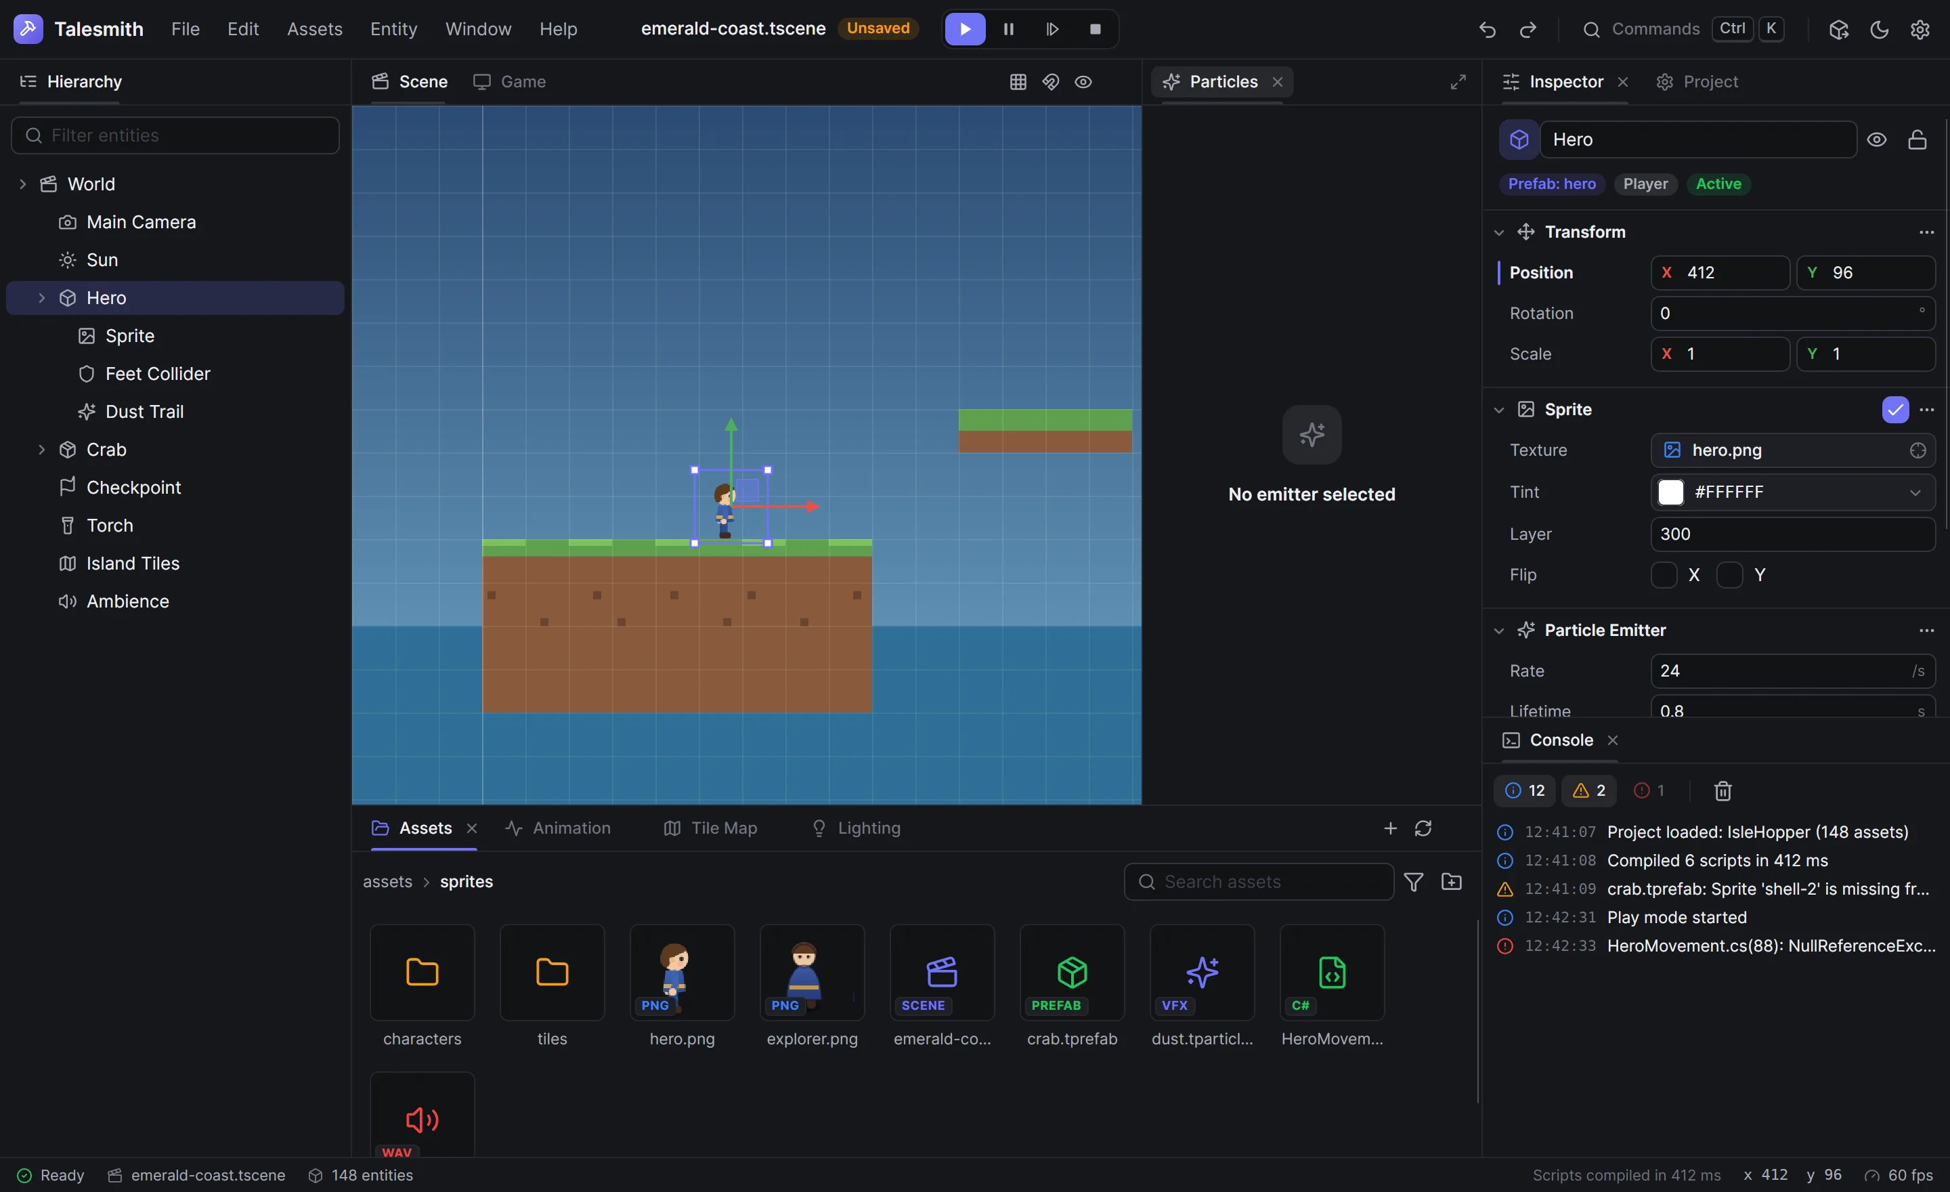The width and height of the screenshot is (1950, 1192).
Task: Open the Commands palette search
Action: point(1683,29)
